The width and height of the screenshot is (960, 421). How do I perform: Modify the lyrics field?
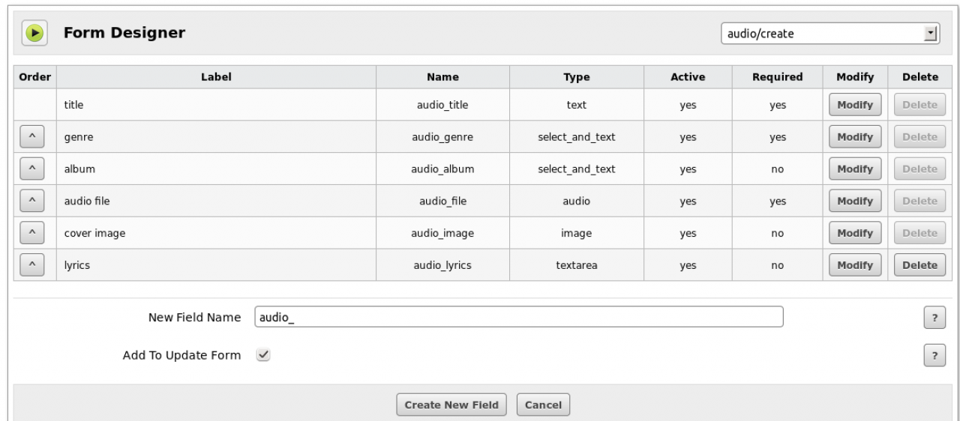pyautogui.click(x=855, y=265)
